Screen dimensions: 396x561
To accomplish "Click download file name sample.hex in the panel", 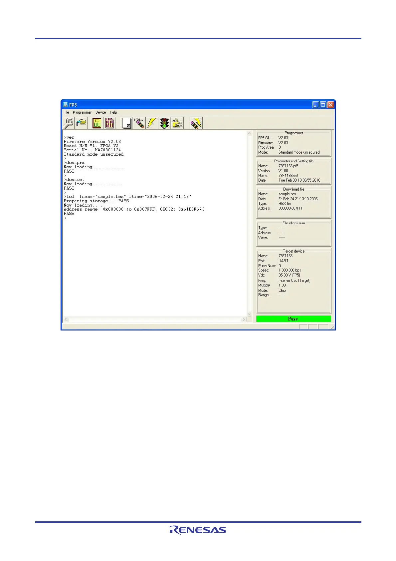I will (x=287, y=194).
